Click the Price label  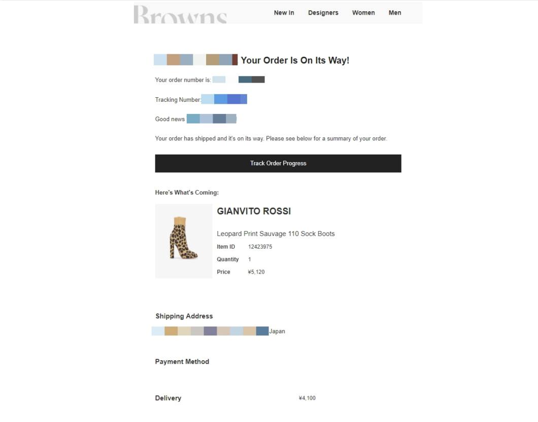[223, 272]
